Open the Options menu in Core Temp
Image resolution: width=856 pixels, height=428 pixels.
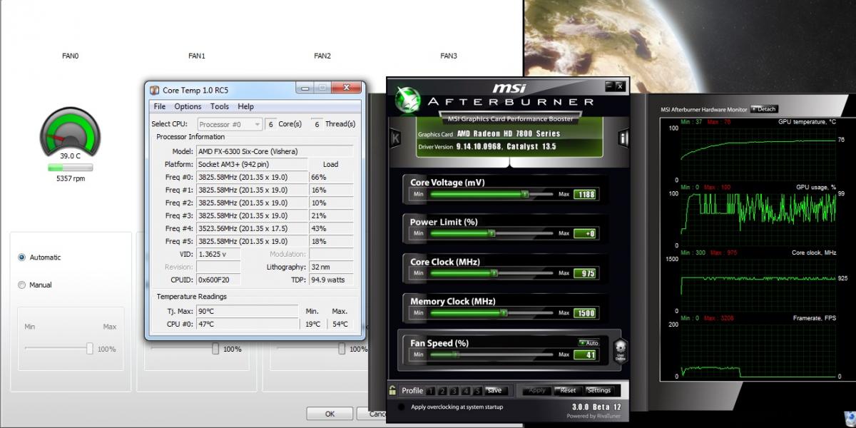coord(188,106)
